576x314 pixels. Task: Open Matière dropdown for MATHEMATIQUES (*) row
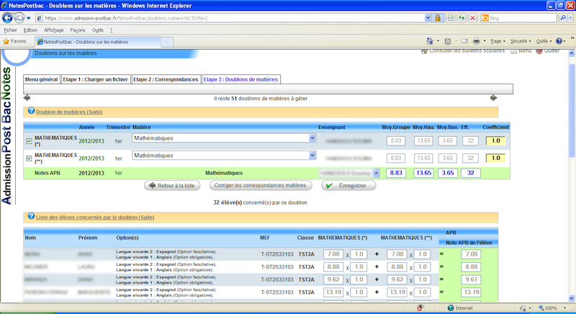[x=312, y=138]
